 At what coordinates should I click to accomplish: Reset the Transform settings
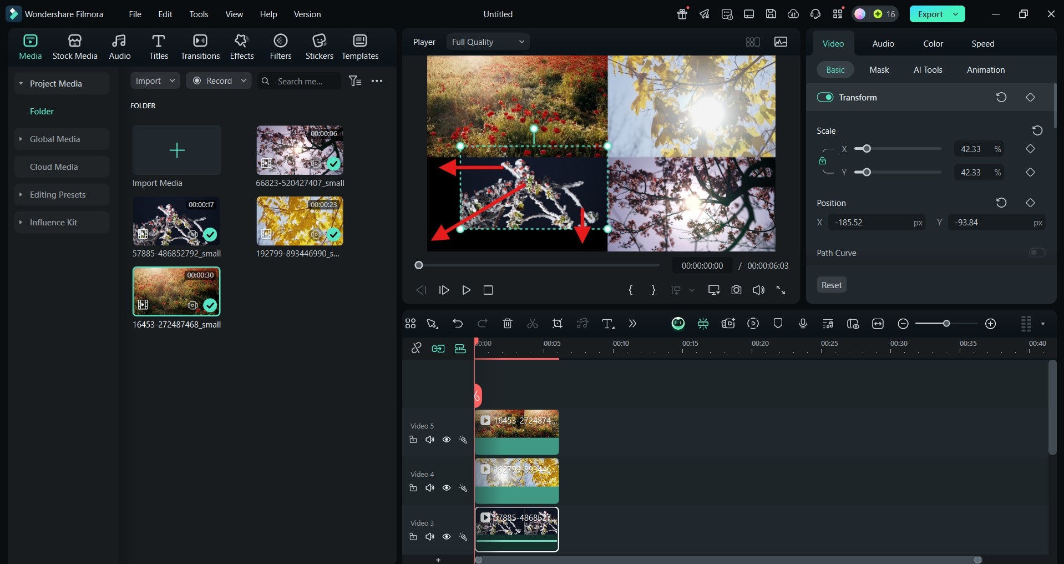(x=1001, y=97)
